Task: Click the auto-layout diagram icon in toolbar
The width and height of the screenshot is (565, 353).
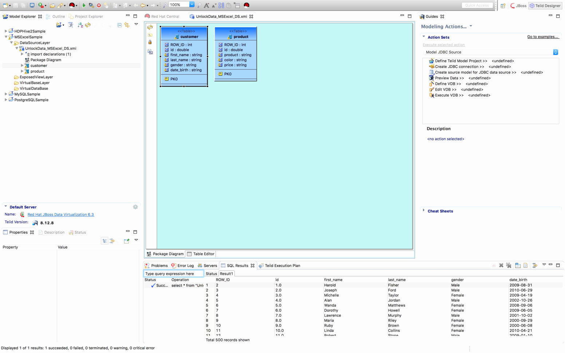Action: click(221, 5)
